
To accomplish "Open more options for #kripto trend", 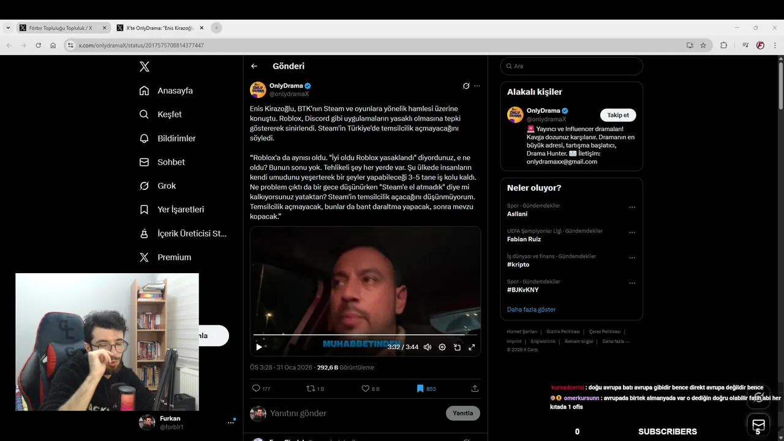I will (x=632, y=258).
